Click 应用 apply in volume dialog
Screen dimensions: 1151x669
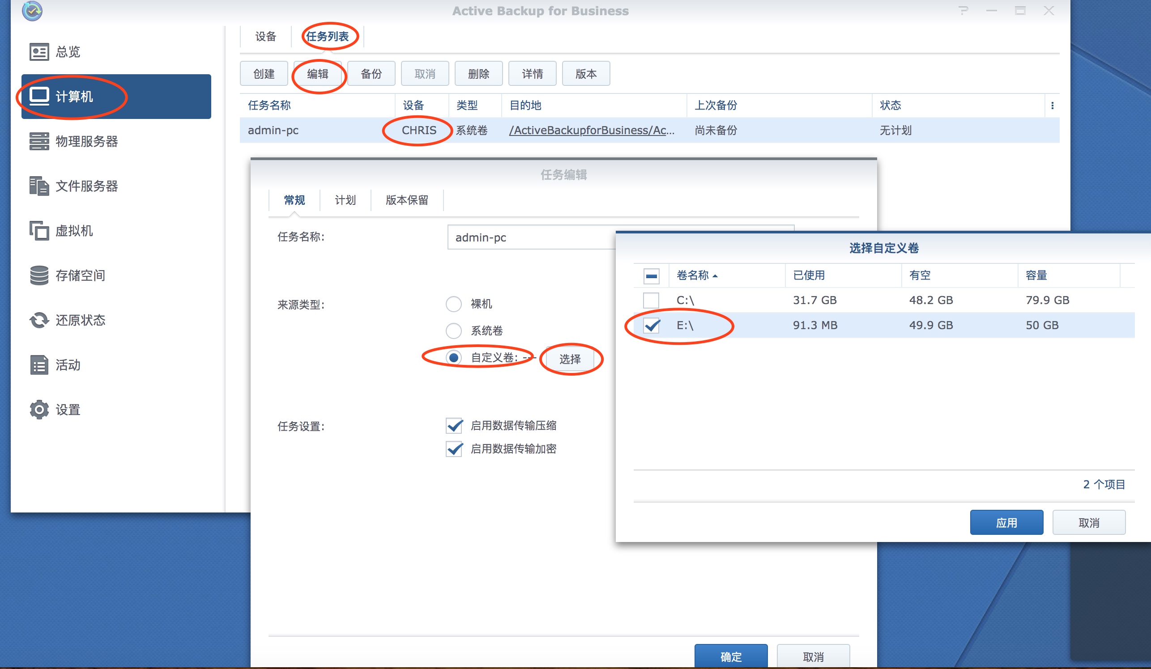(1006, 522)
